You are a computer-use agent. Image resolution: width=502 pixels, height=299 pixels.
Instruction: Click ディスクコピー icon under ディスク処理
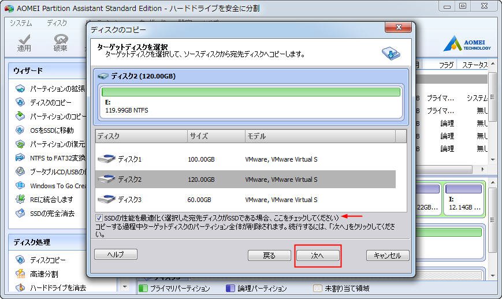(x=20, y=260)
